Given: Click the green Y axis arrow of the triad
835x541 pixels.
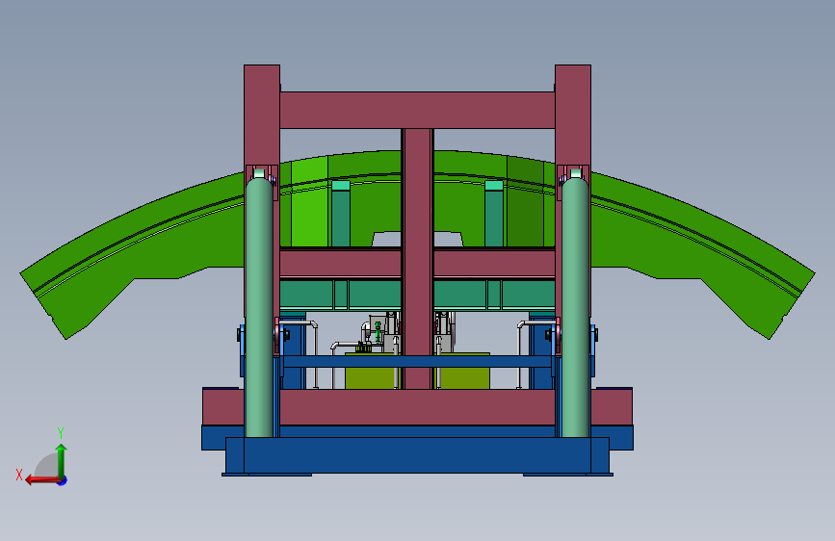Looking at the screenshot, I should 62,460.
